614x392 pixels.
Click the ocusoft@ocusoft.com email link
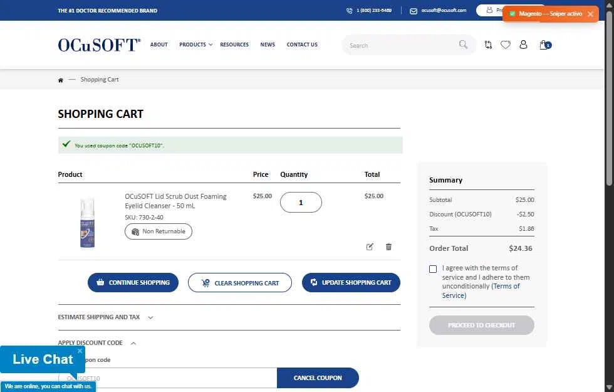click(x=444, y=11)
